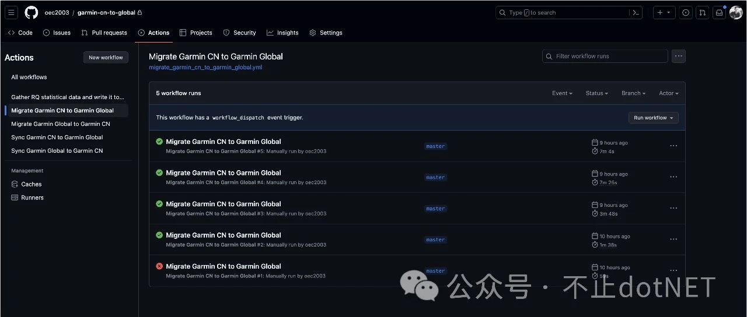Open the three-dot menu beside the filter box
747x317 pixels.
[x=678, y=56]
